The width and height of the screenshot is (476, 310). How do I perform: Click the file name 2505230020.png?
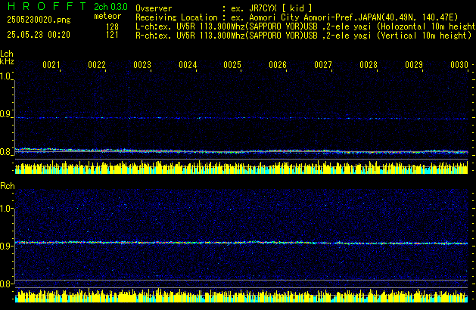(39, 20)
